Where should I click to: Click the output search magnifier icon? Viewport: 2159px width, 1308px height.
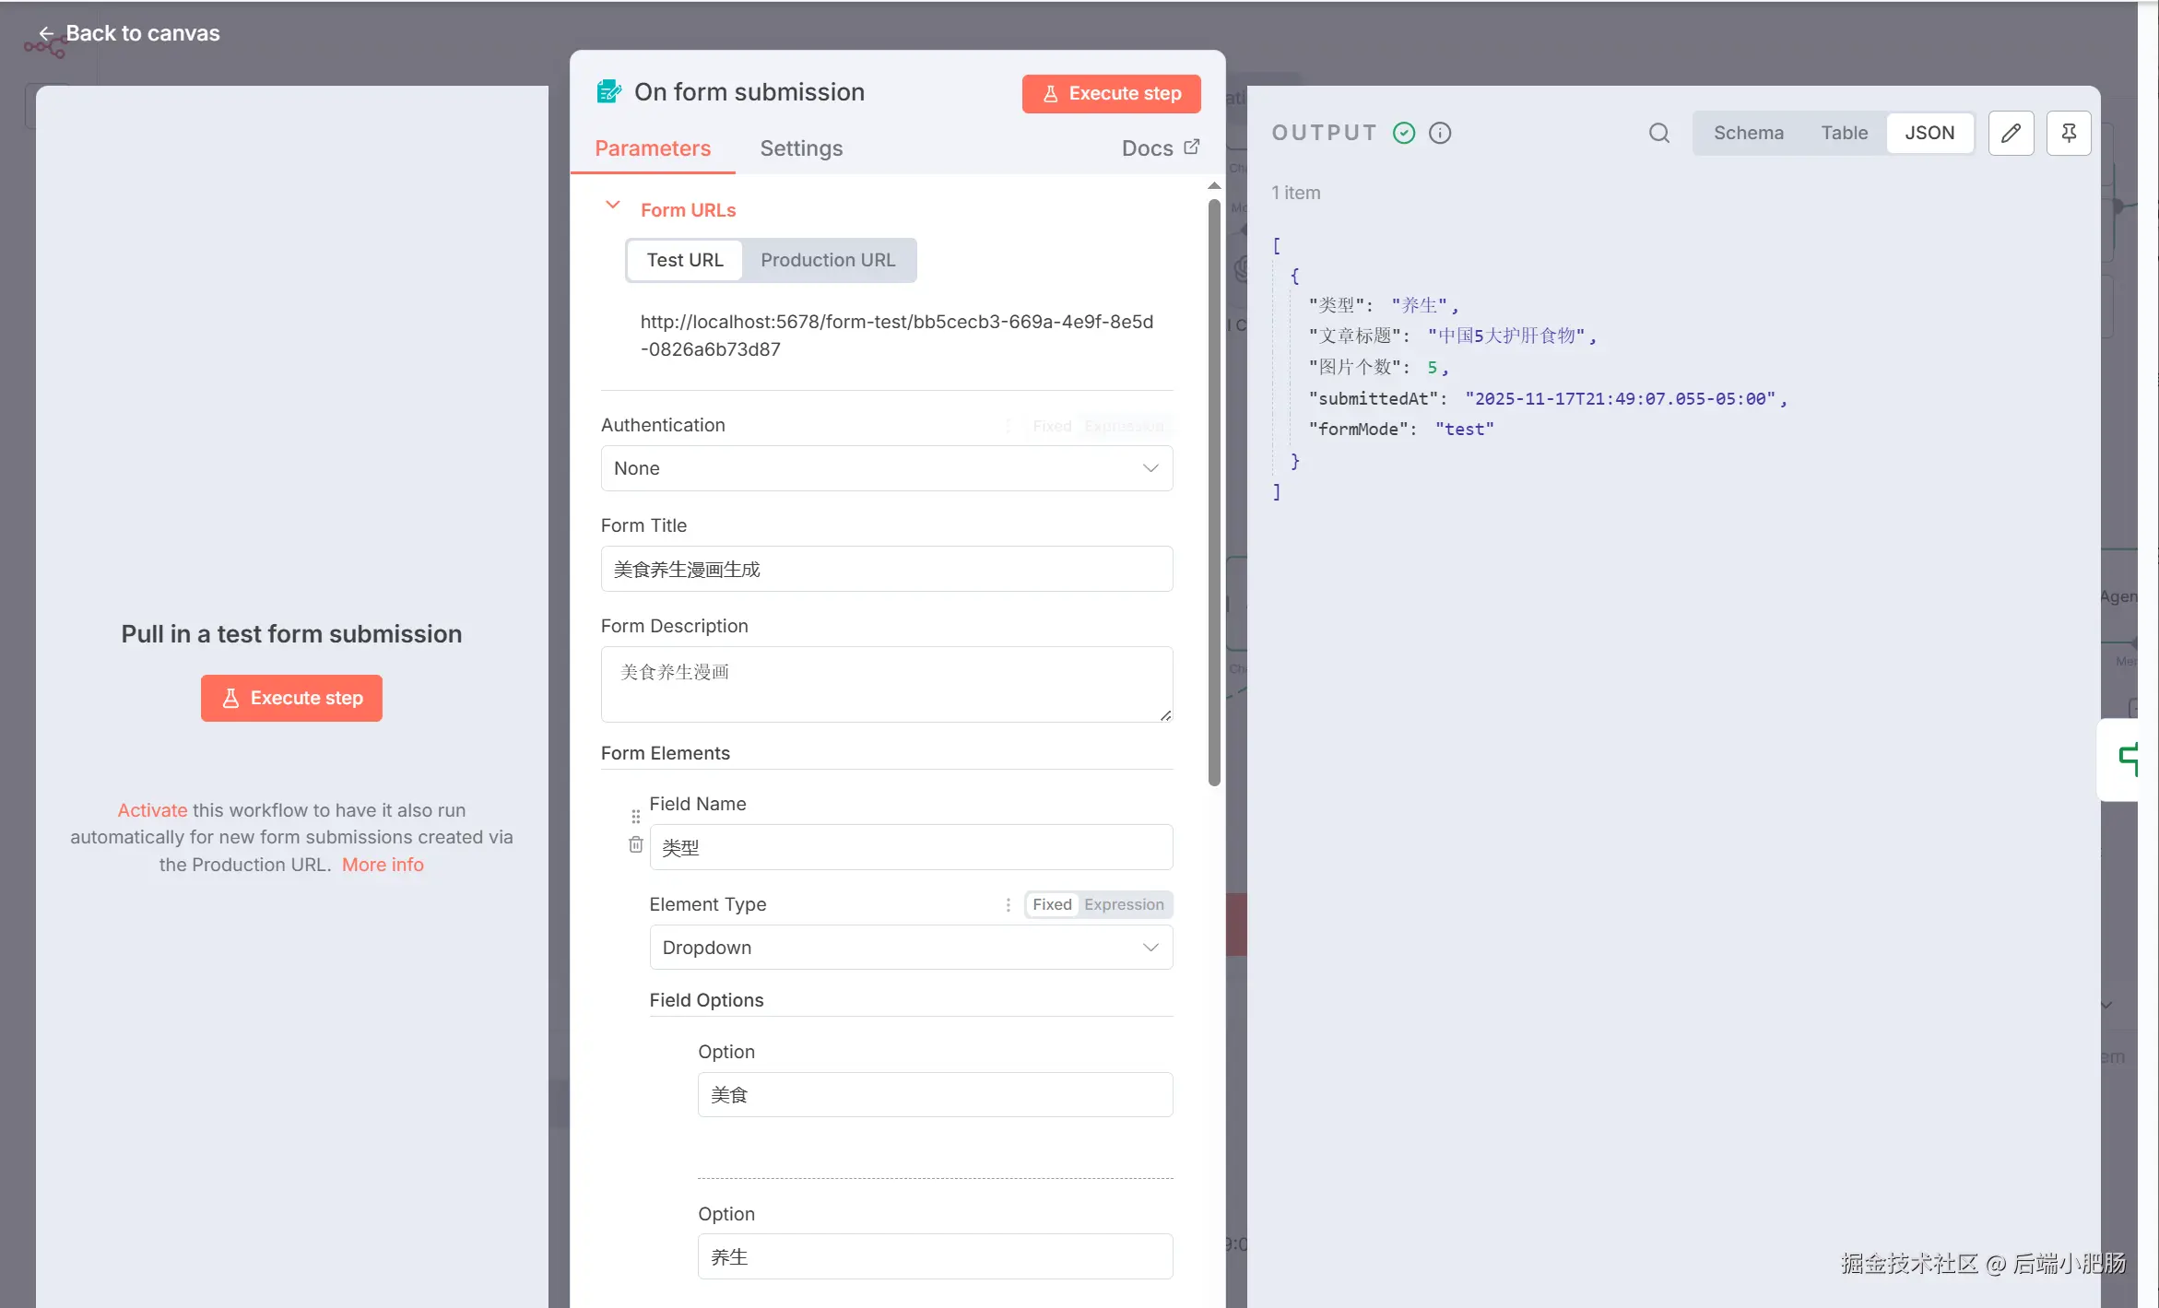[1658, 133]
